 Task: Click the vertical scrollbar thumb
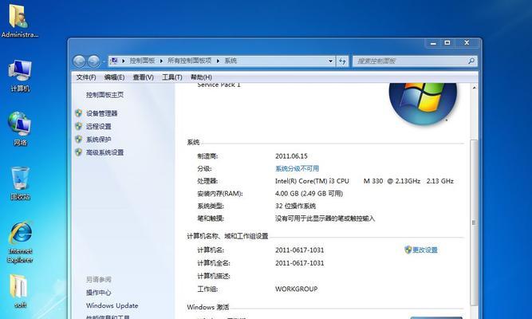click(x=474, y=223)
